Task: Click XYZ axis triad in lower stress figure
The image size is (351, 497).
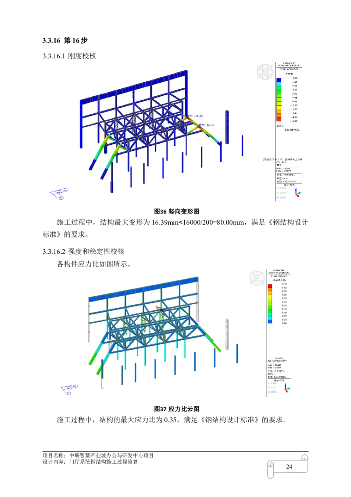Action: (x=287, y=389)
